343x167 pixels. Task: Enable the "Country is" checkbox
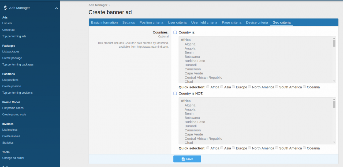[x=175, y=32]
